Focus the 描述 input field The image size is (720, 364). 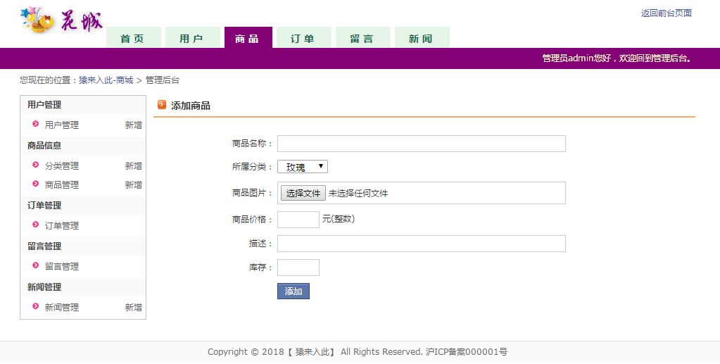point(422,244)
